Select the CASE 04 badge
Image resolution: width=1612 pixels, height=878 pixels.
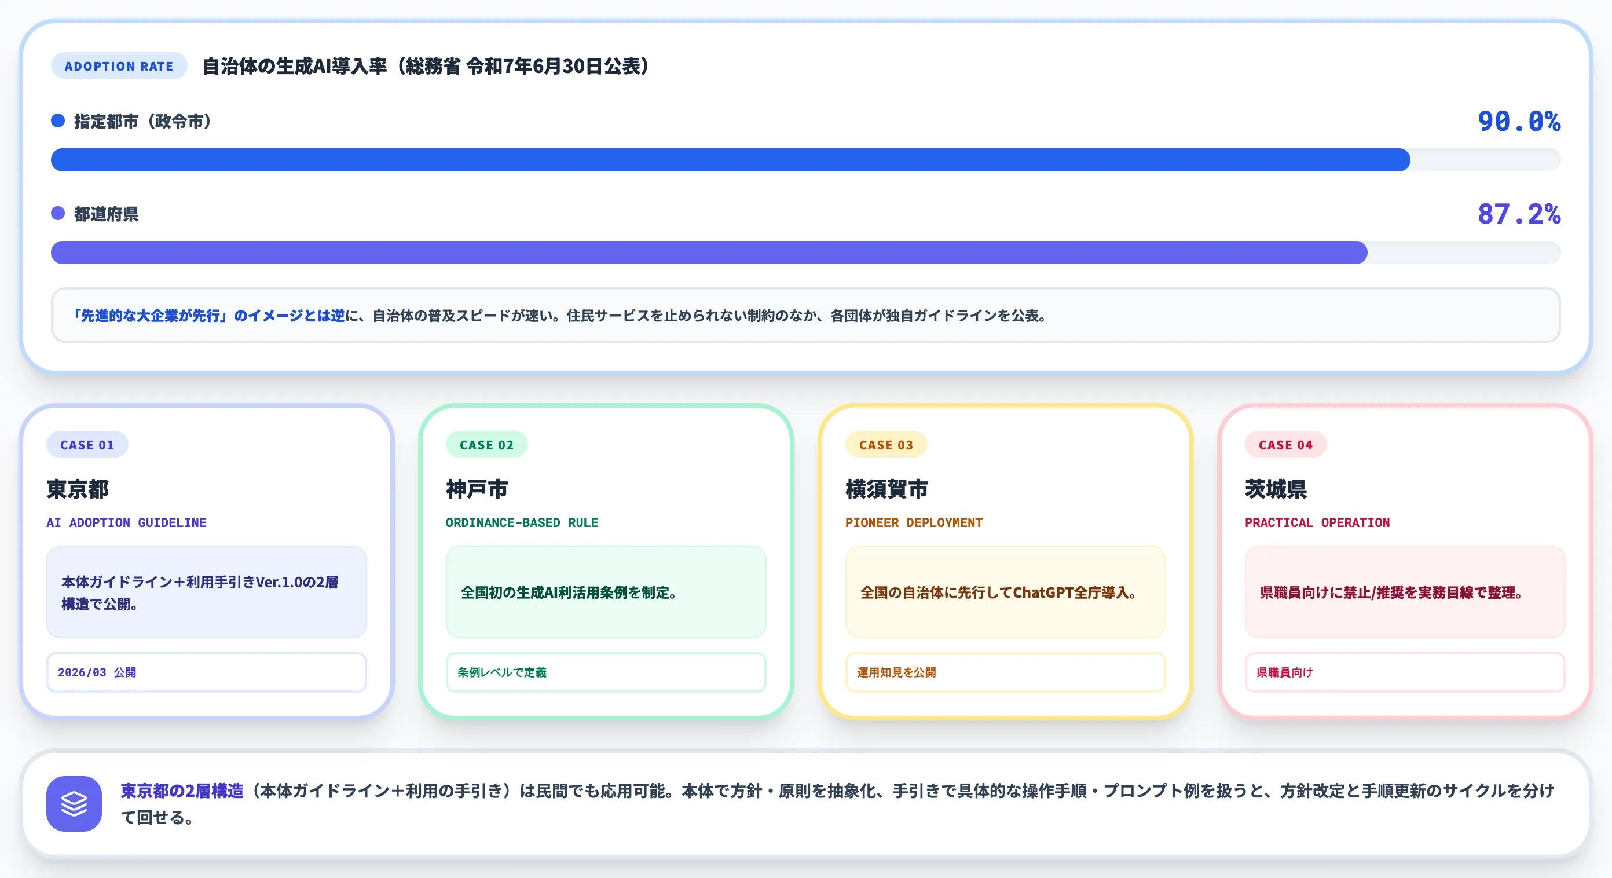pyautogui.click(x=1285, y=444)
